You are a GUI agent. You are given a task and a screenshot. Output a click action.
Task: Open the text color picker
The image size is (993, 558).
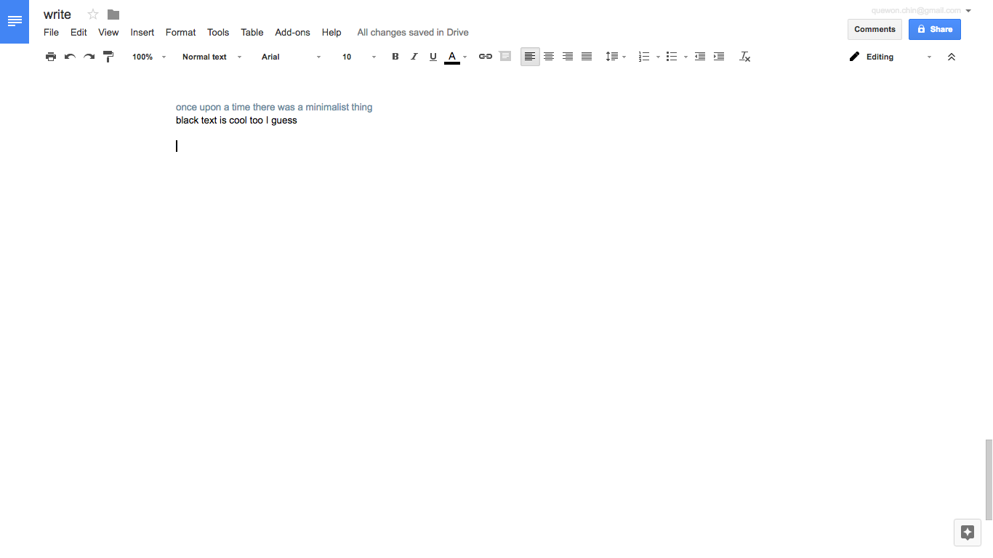pyautogui.click(x=452, y=57)
